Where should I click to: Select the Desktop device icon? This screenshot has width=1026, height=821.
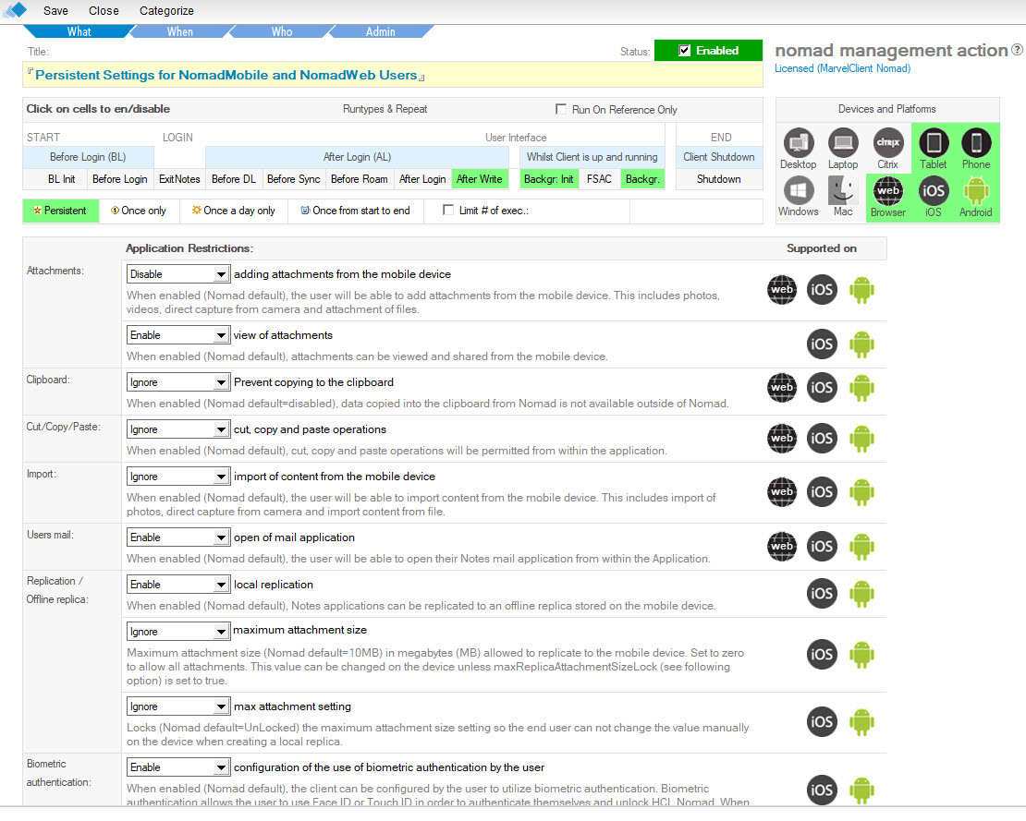point(799,142)
